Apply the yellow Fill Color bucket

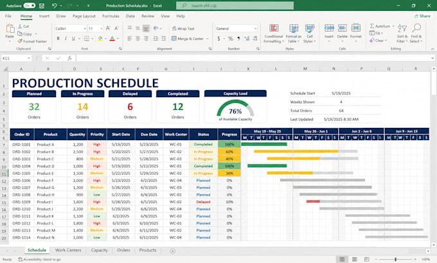(x=100, y=39)
